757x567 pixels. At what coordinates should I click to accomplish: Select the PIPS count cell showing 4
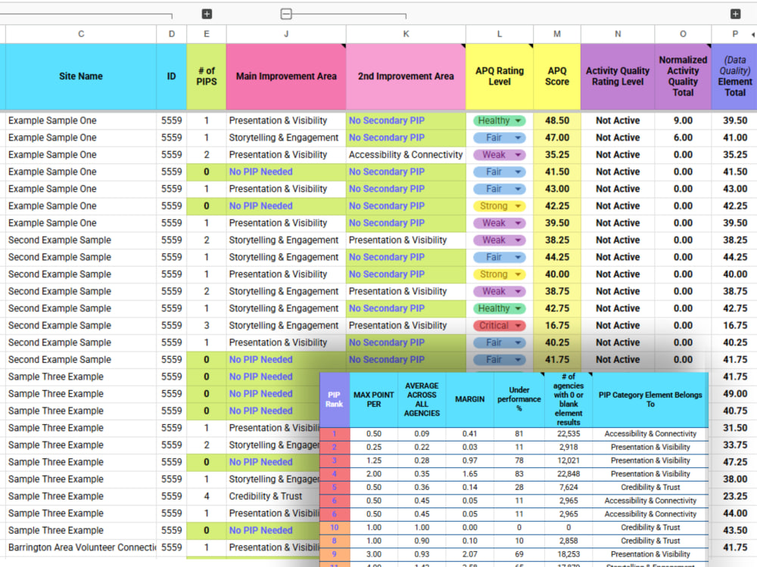207,496
